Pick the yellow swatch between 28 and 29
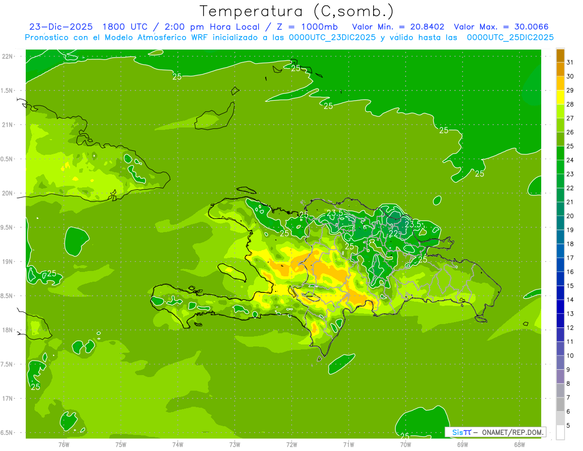The image size is (583, 451). (x=560, y=97)
